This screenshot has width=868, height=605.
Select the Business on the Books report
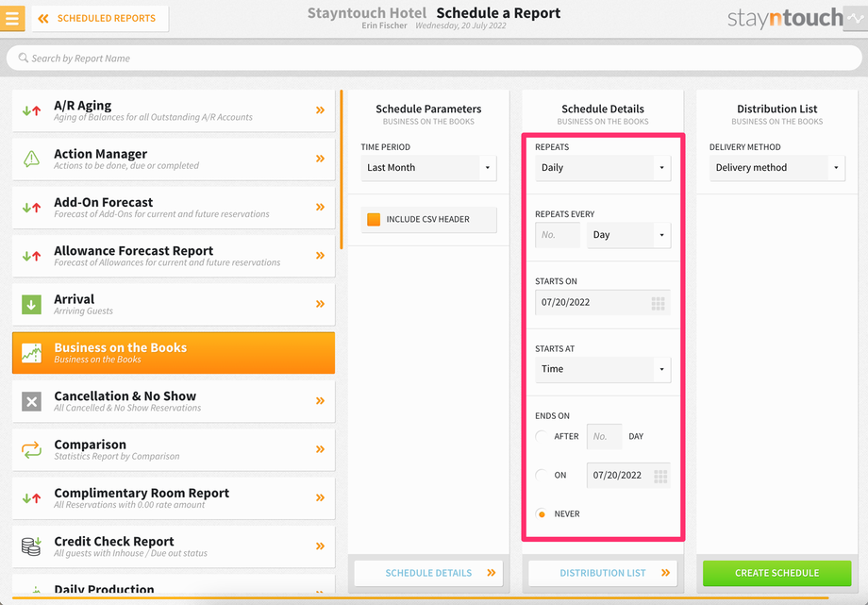point(174,353)
